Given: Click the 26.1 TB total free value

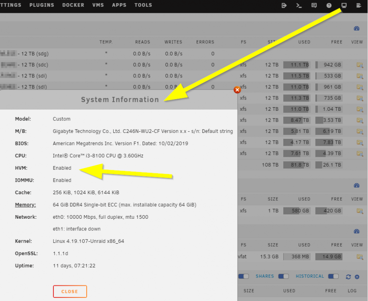Looking at the screenshot, I should pos(329,165).
